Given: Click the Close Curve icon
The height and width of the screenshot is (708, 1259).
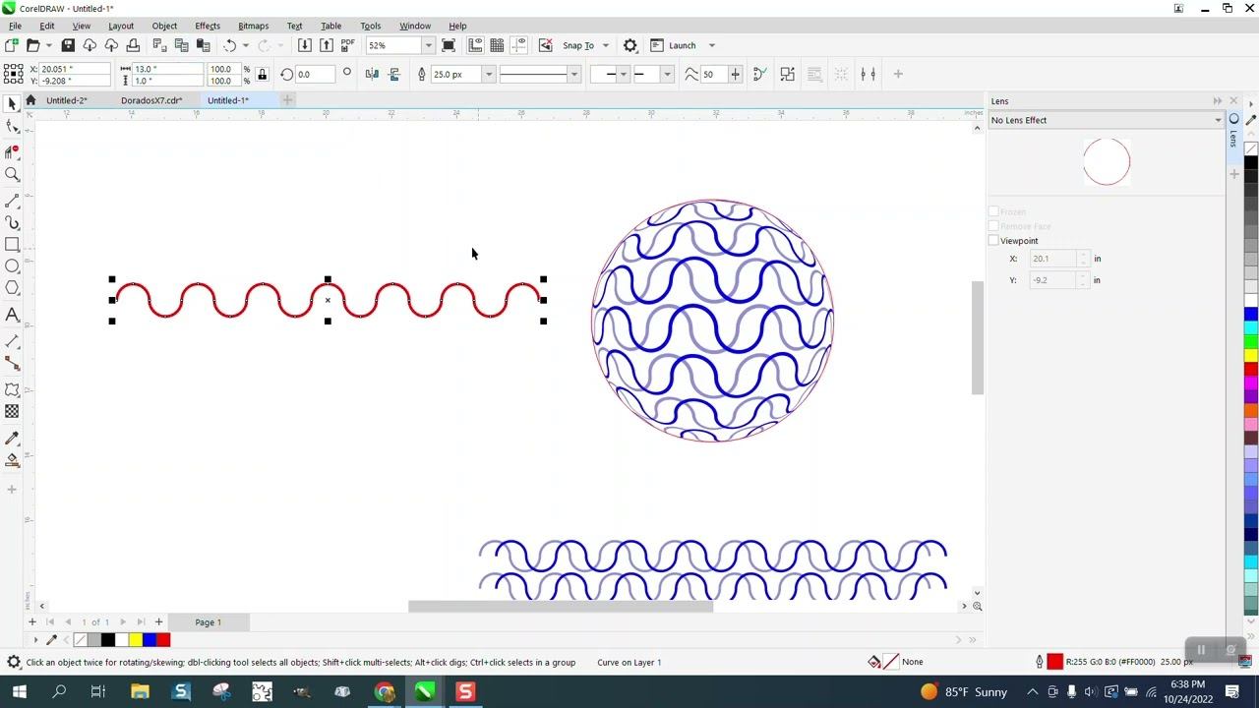Looking at the screenshot, I should [759, 74].
